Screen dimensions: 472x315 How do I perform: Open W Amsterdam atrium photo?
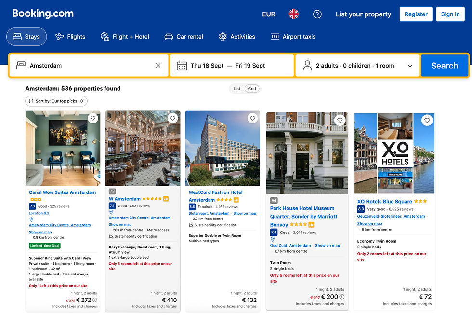(x=143, y=148)
